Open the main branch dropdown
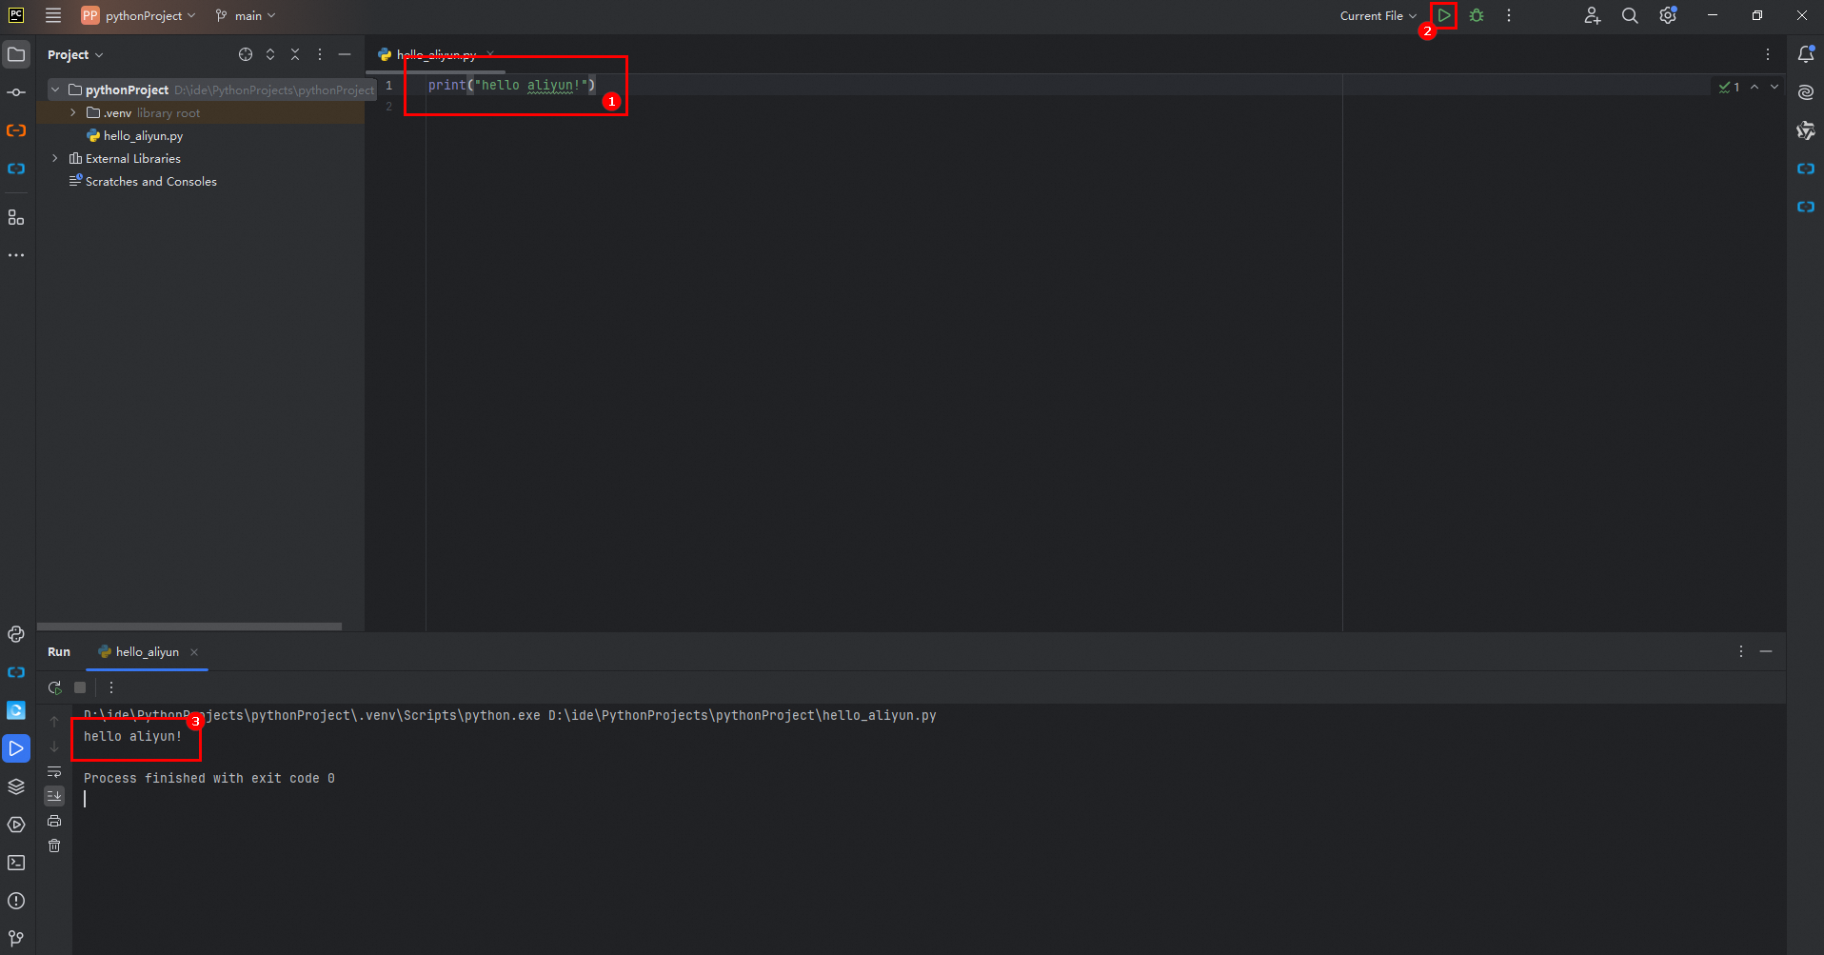Screen dimensions: 1824x955 (x=247, y=15)
